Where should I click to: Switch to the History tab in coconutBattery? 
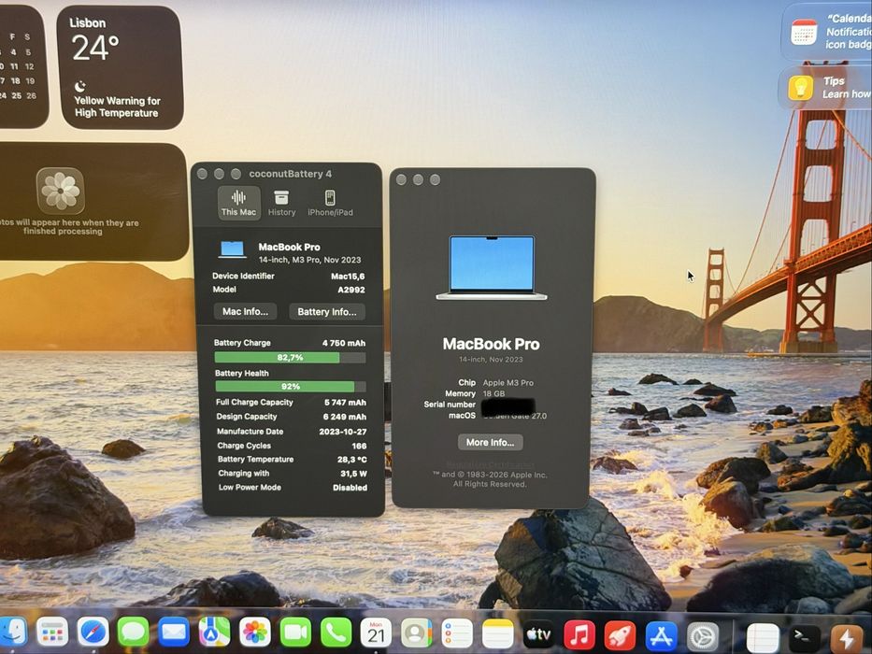point(281,203)
